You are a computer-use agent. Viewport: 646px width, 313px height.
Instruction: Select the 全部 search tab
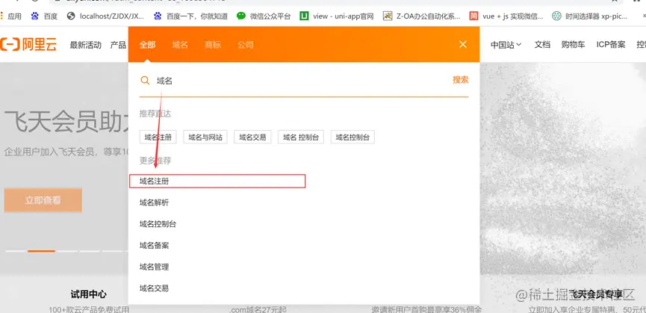147,45
